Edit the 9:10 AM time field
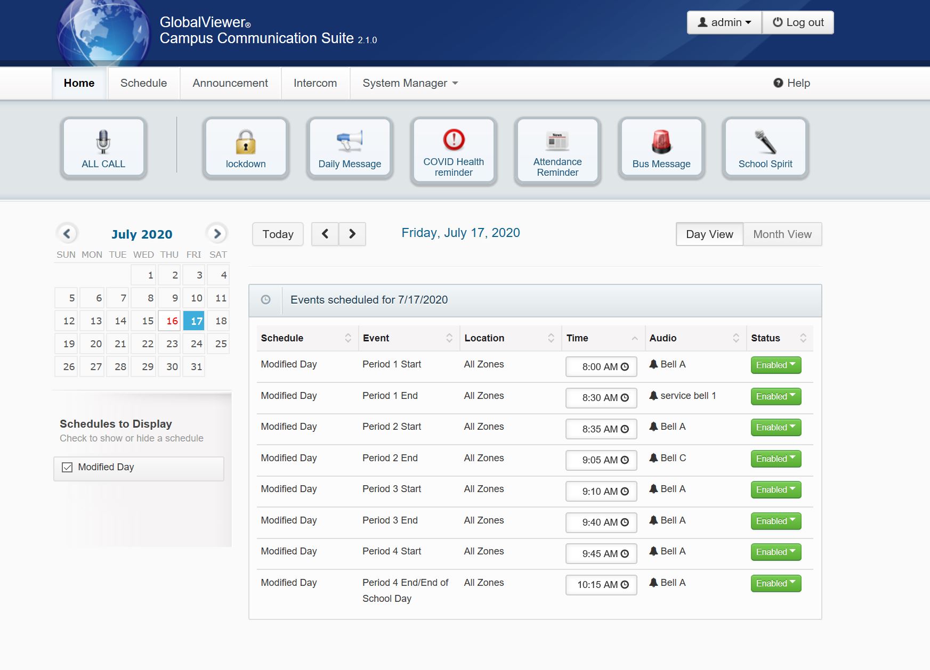The height and width of the screenshot is (670, 930). tap(601, 492)
